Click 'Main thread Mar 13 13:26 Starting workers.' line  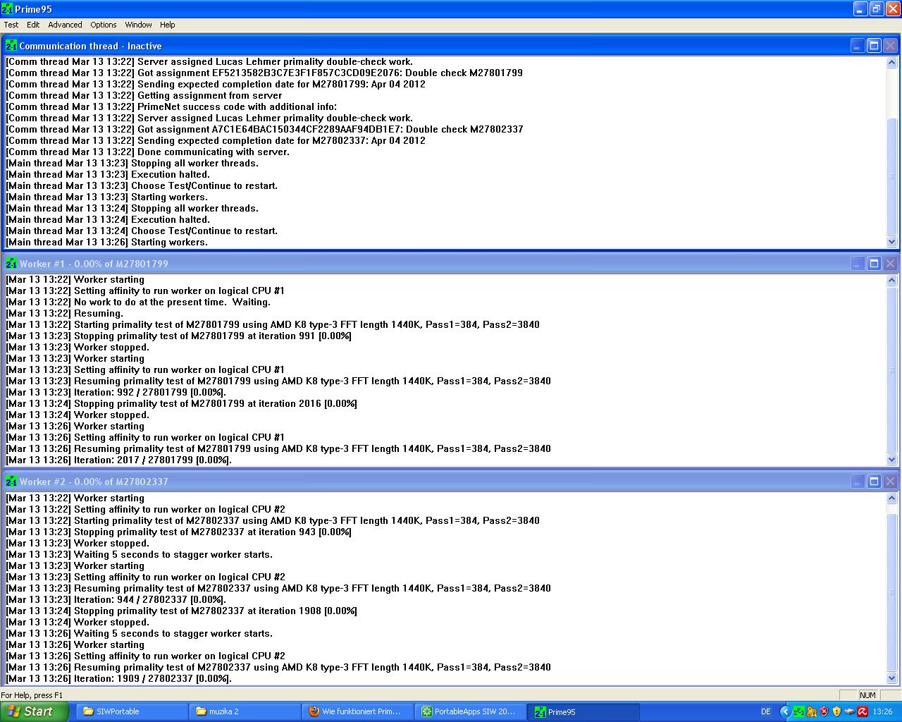(x=107, y=242)
